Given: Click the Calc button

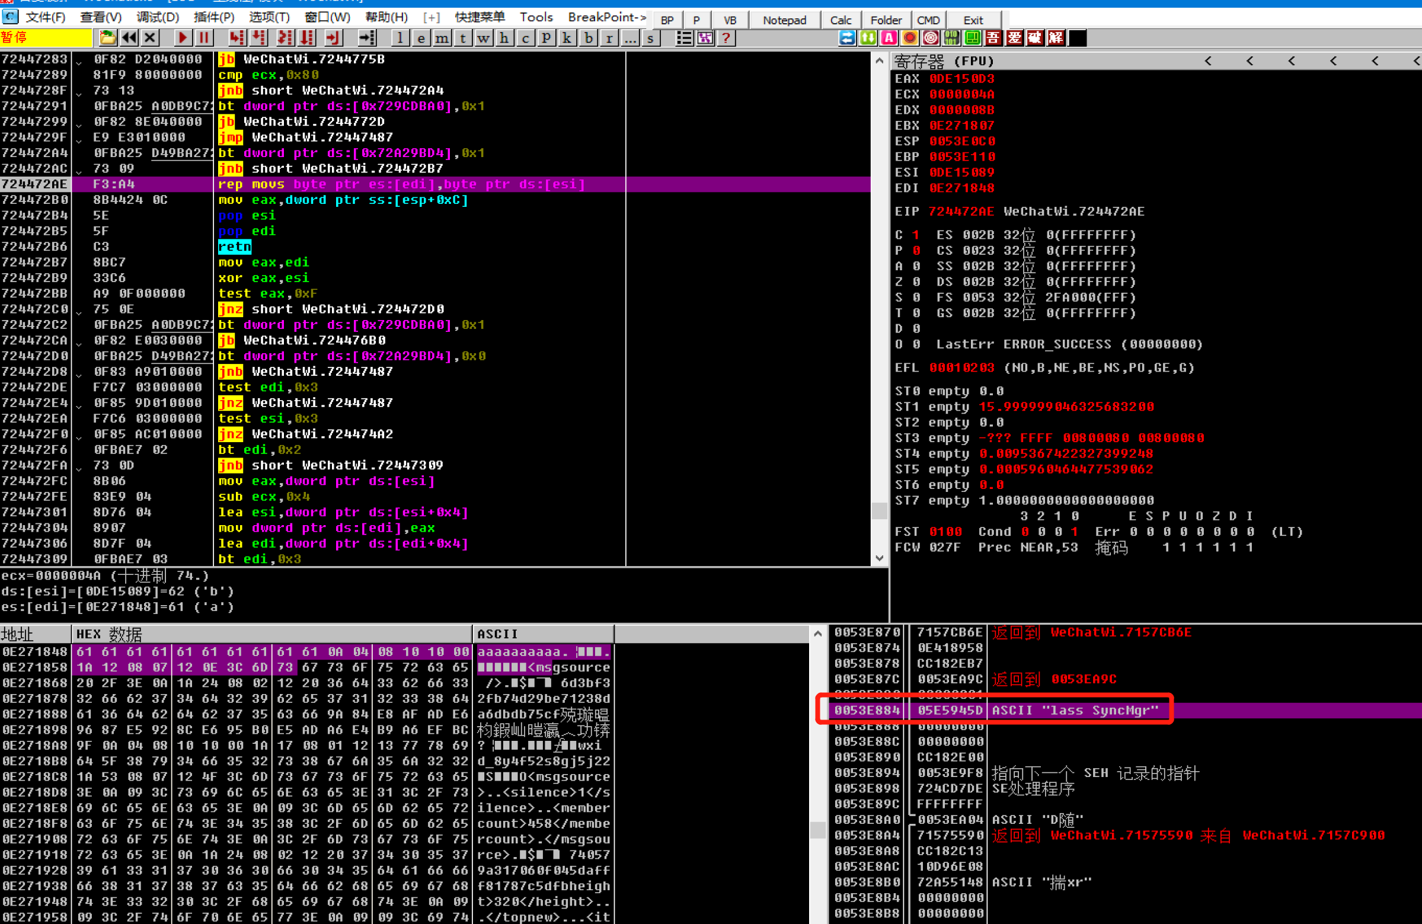Looking at the screenshot, I should pyautogui.click(x=841, y=20).
